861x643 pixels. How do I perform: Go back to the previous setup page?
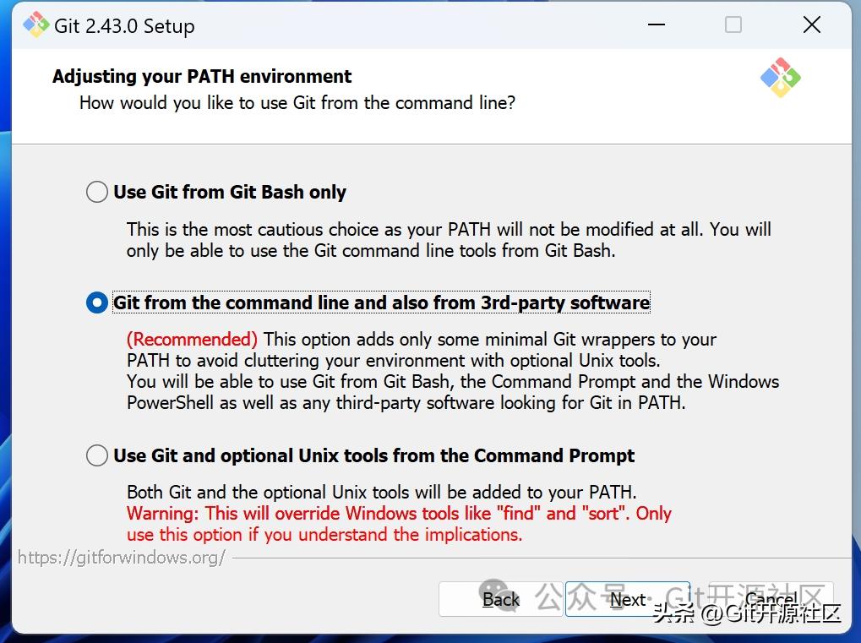pyautogui.click(x=500, y=600)
